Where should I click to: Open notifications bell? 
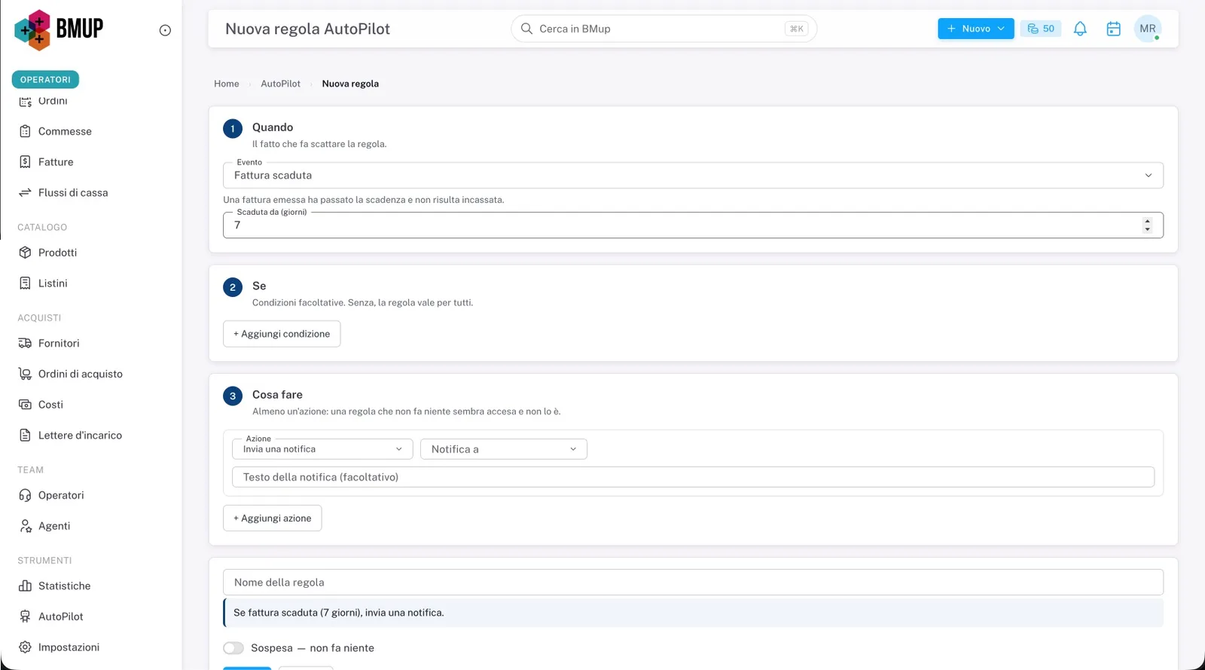point(1080,29)
